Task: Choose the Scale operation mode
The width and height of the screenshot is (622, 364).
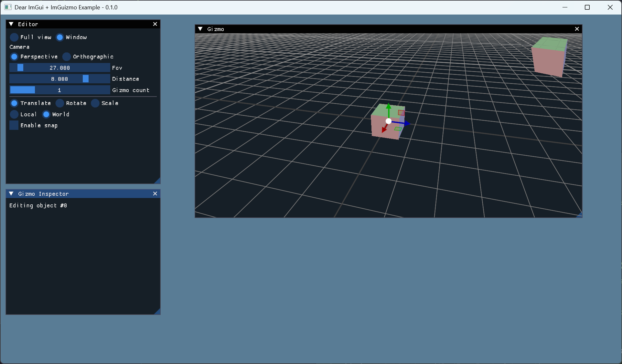Action: pyautogui.click(x=95, y=103)
